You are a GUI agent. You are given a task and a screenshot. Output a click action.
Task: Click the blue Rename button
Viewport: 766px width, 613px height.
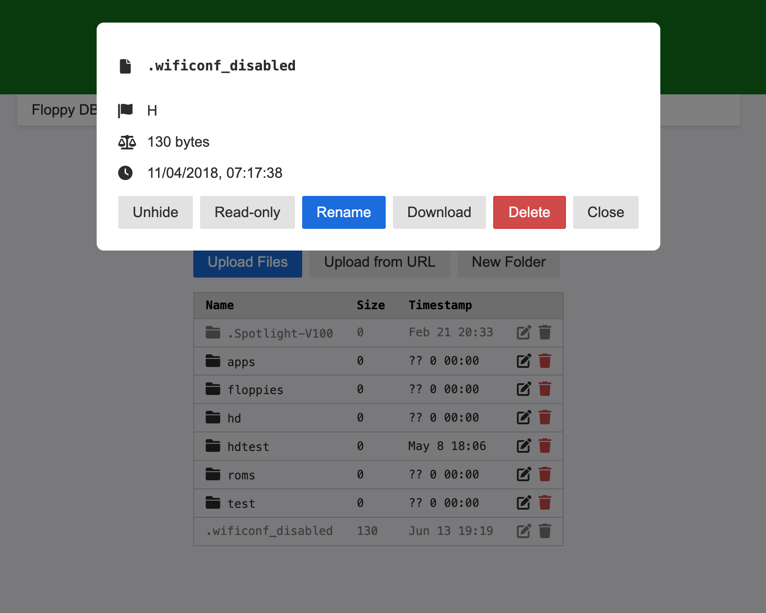coord(344,212)
